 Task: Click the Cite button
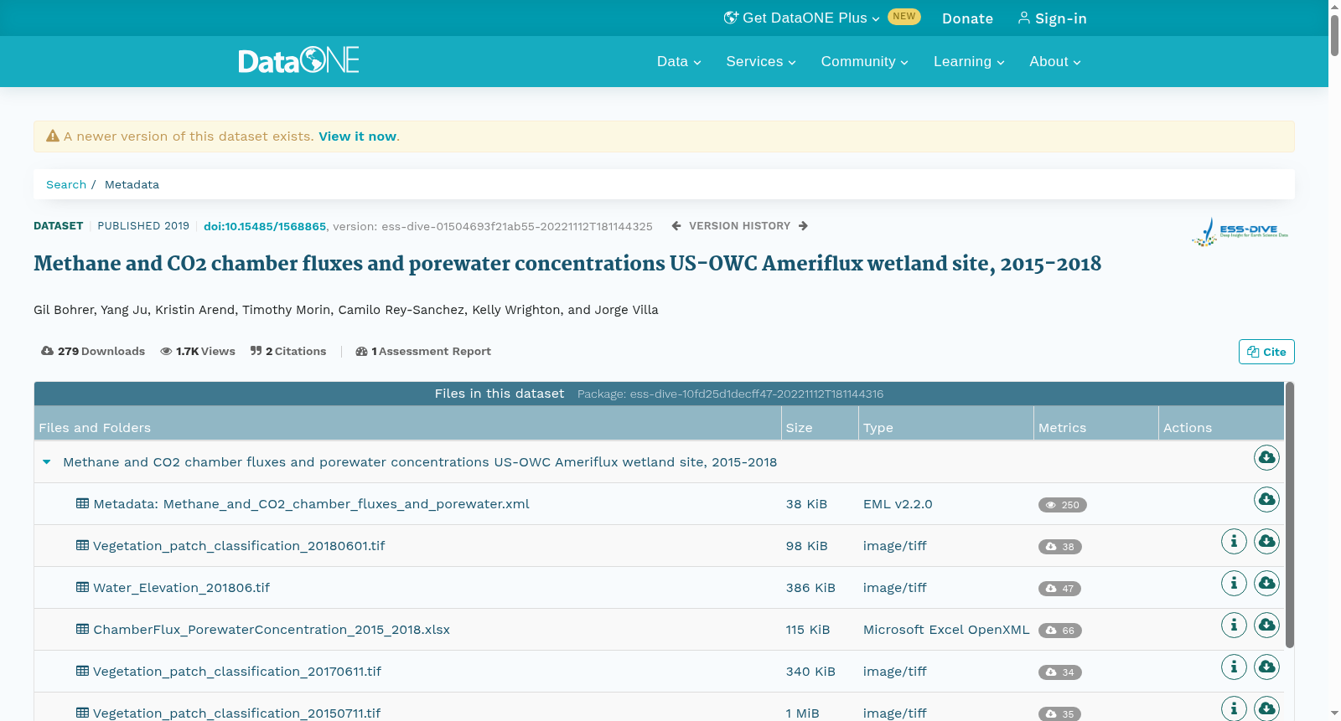[1266, 352]
